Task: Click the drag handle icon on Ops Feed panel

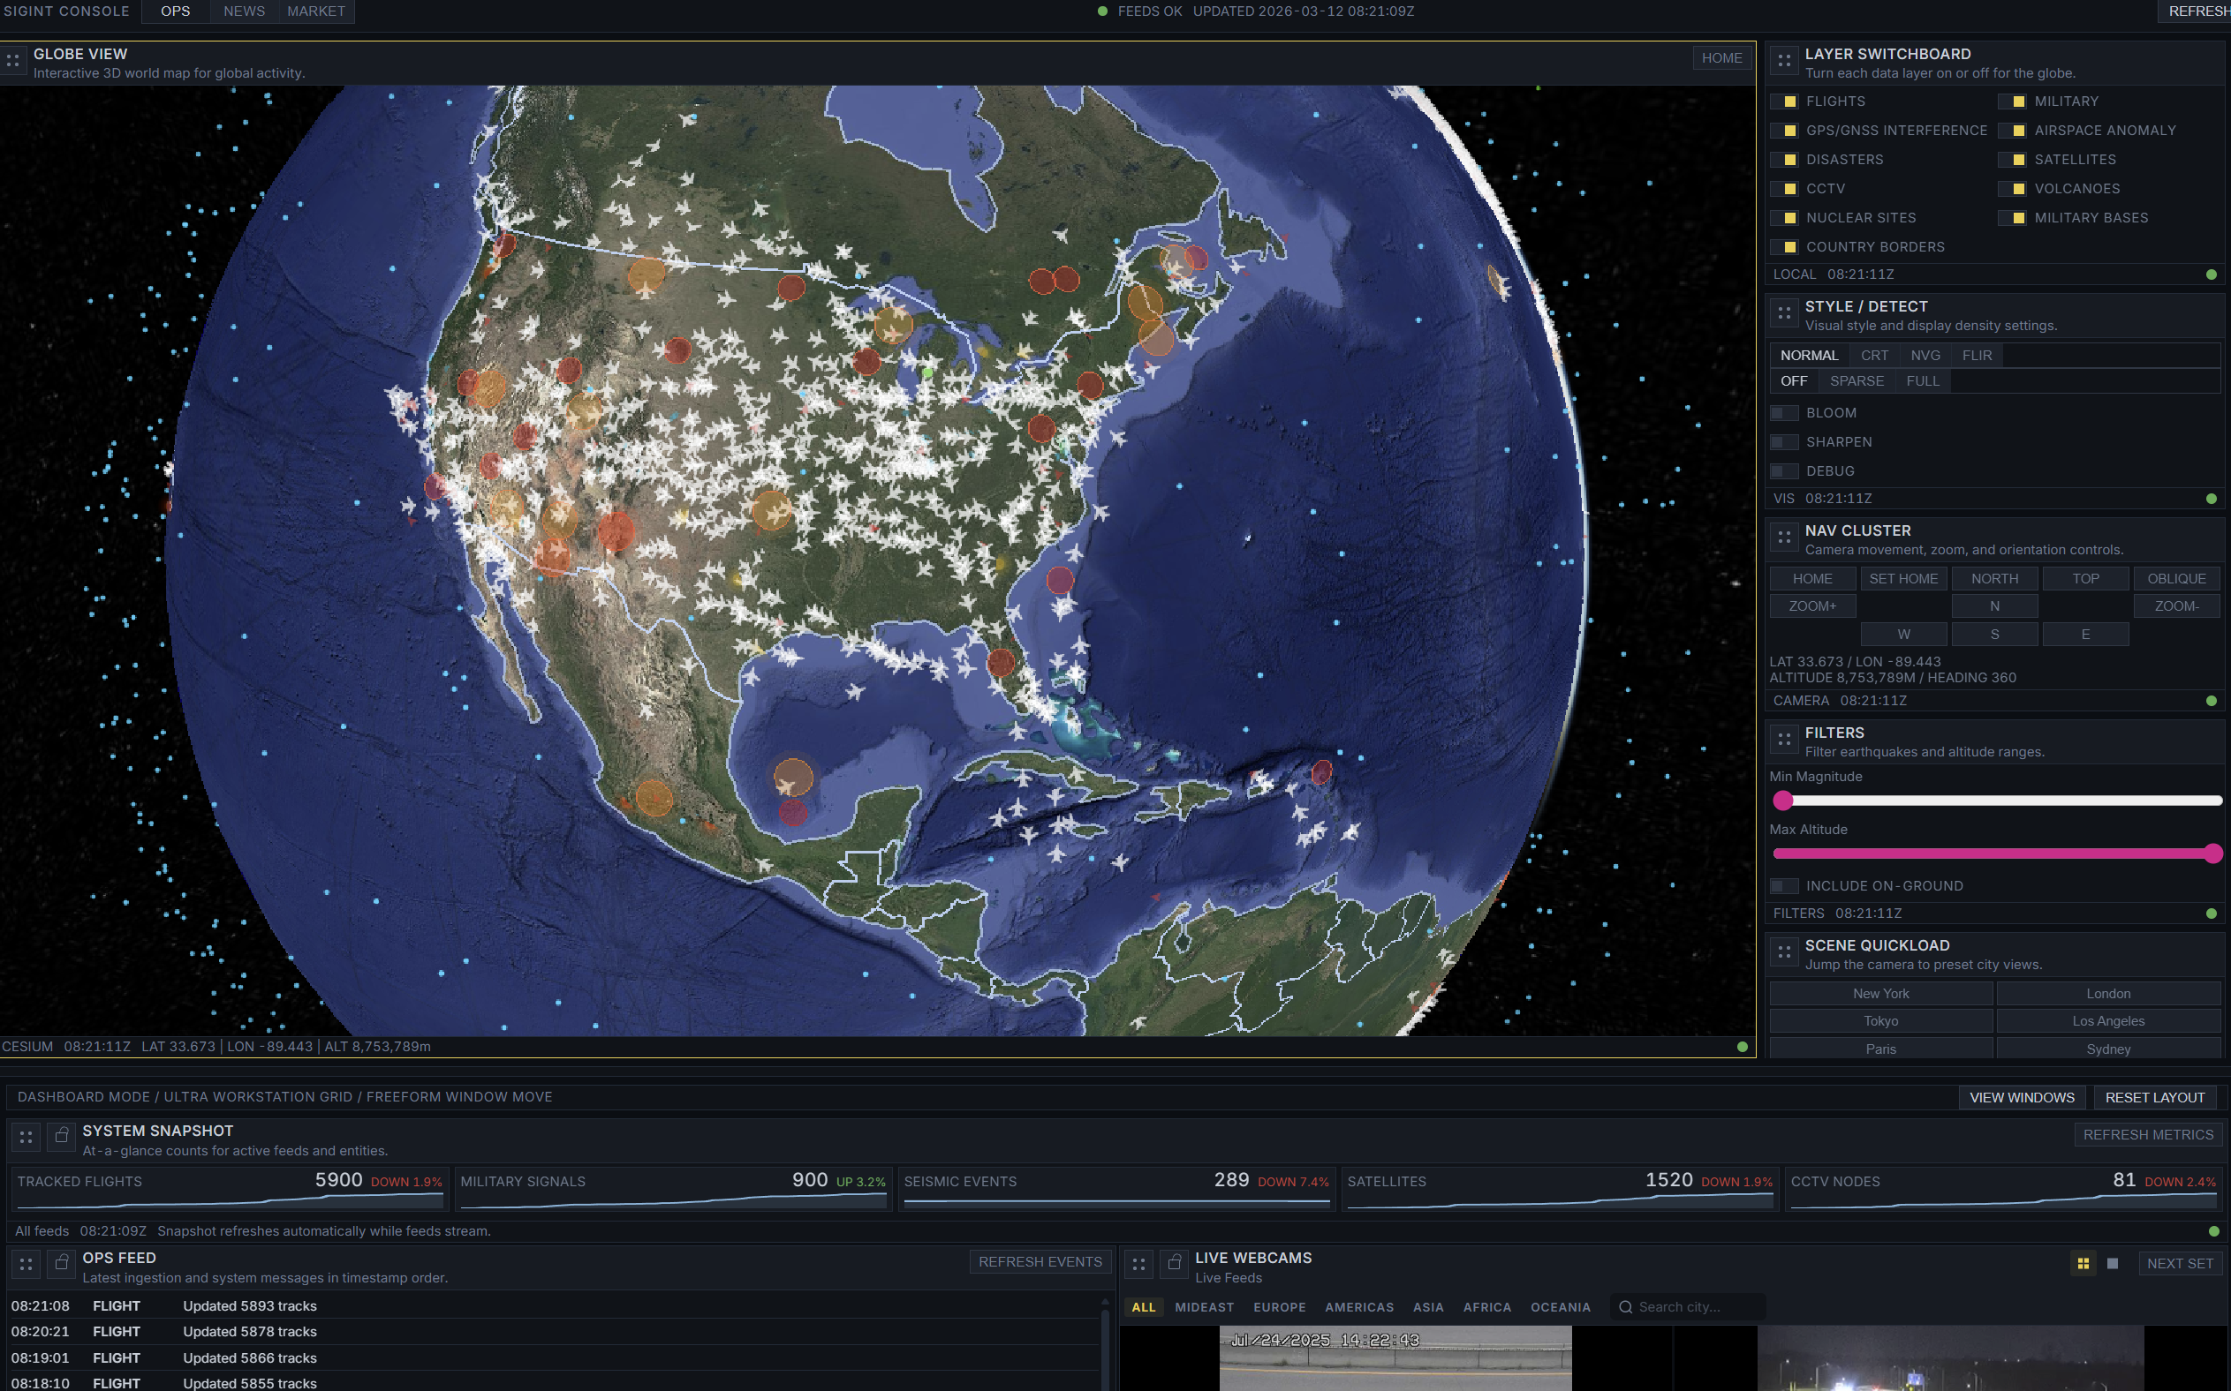Action: [x=26, y=1263]
